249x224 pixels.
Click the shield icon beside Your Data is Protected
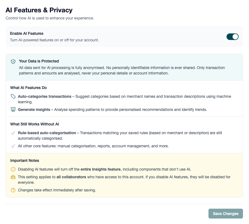[13, 62]
